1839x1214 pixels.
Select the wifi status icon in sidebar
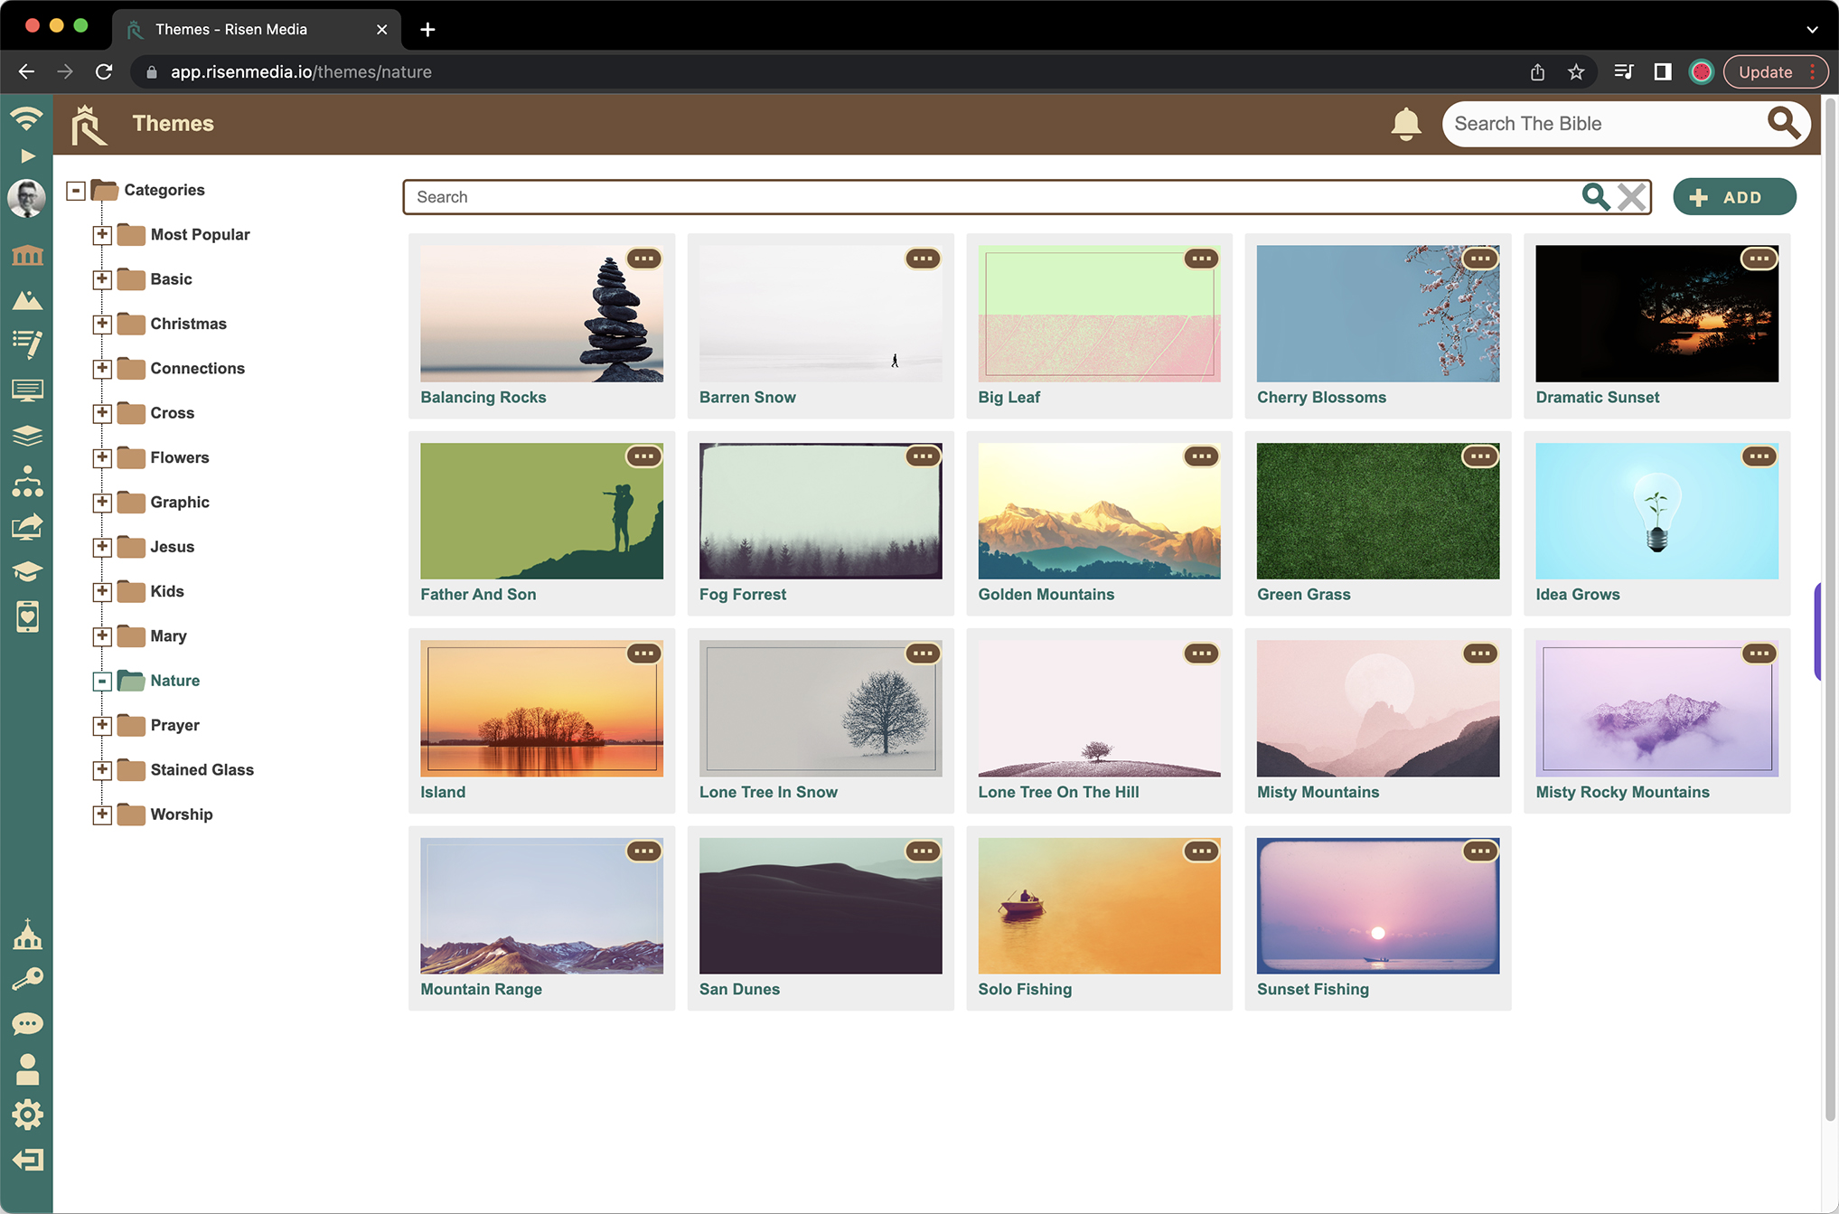28,116
